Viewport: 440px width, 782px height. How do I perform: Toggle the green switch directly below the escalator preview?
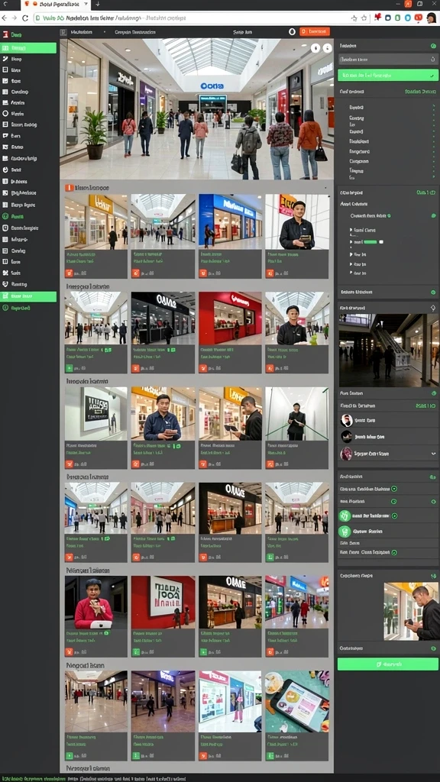pyautogui.click(x=433, y=393)
